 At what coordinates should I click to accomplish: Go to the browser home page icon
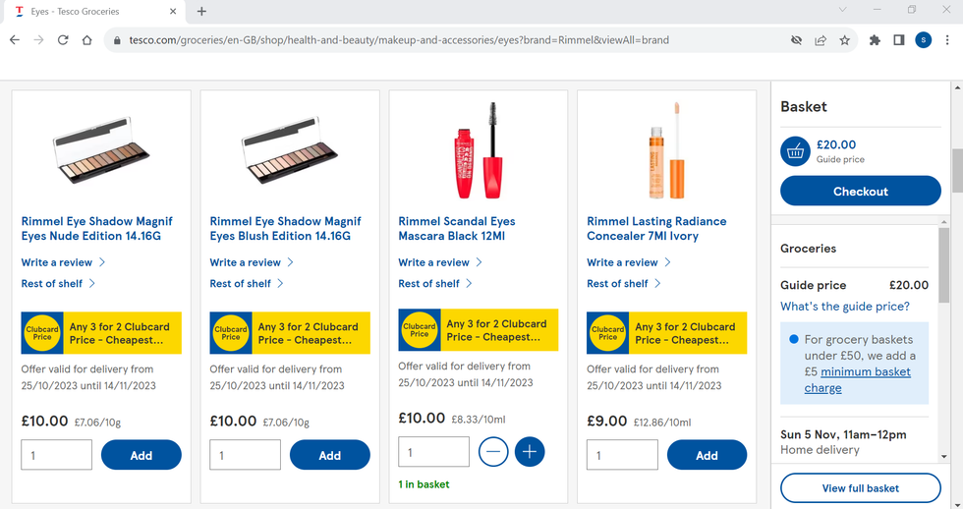(x=87, y=40)
